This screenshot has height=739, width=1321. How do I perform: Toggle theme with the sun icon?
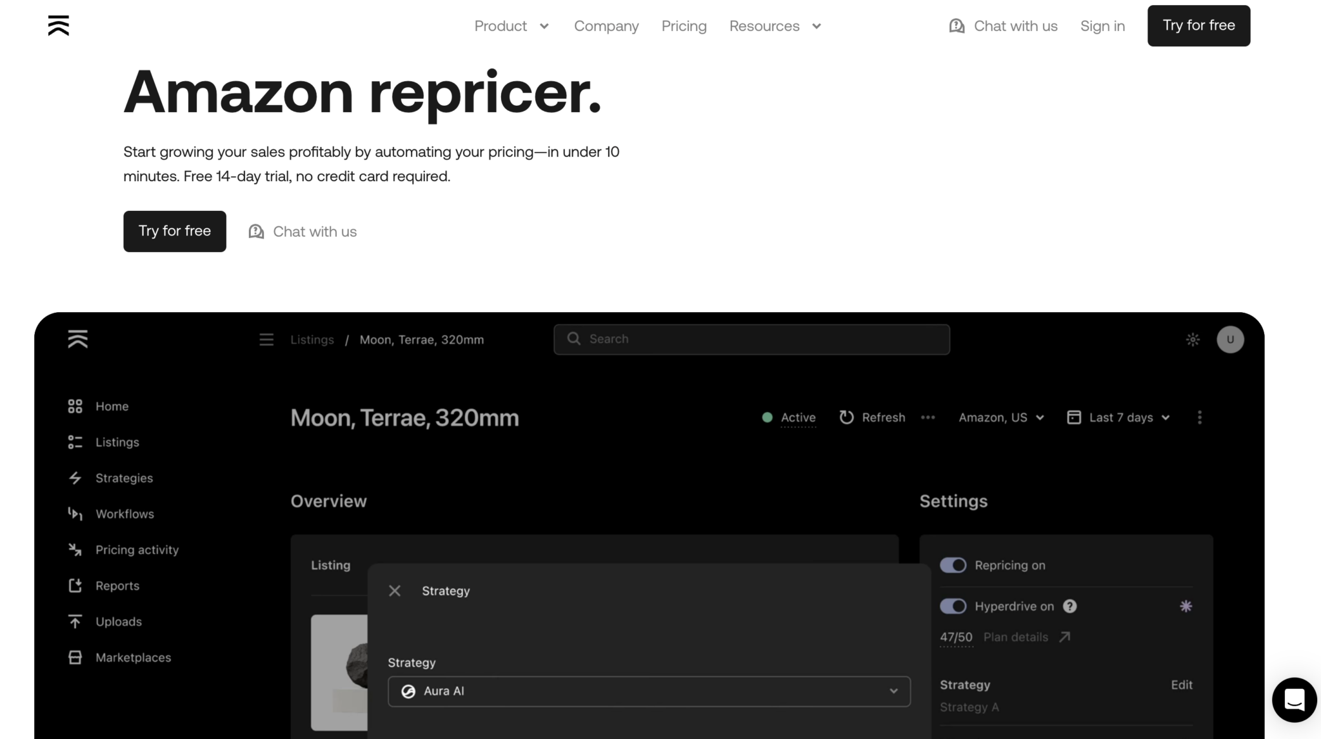click(1193, 339)
